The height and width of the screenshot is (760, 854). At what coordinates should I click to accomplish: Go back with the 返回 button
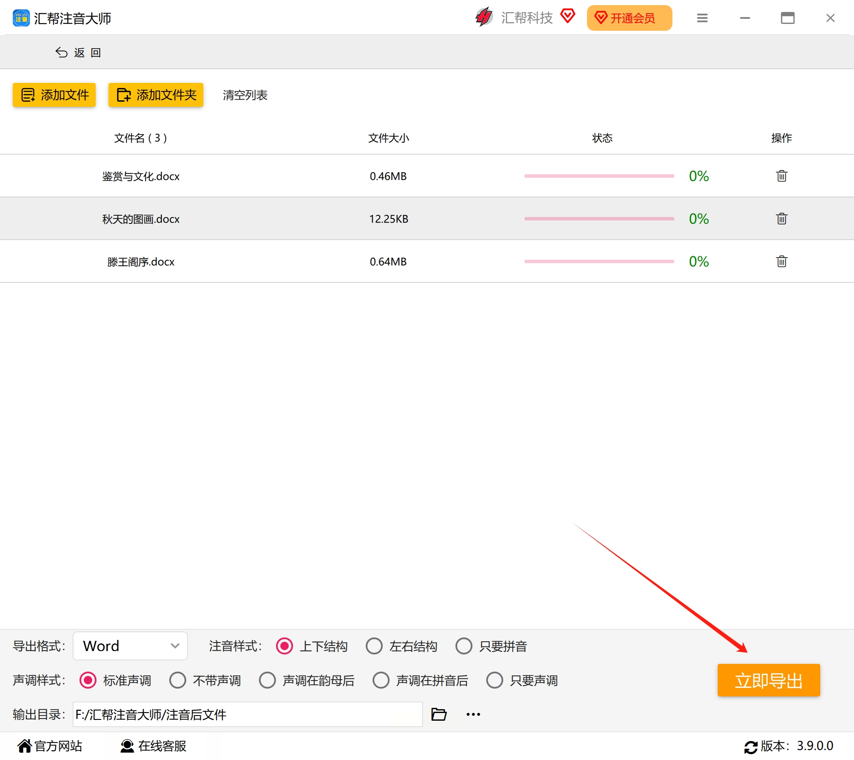[x=79, y=53]
